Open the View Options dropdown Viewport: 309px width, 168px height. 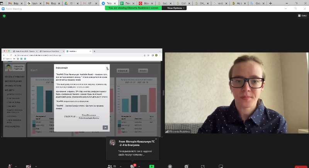(176, 8)
